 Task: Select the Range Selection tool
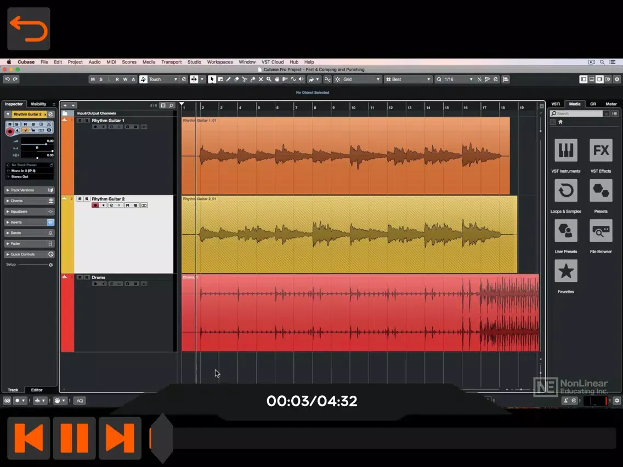(220, 79)
